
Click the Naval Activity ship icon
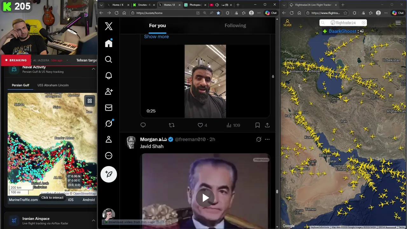click(14, 69)
